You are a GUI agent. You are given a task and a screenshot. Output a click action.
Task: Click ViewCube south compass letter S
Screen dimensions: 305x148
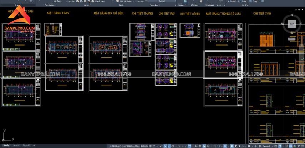(x=291, y=33)
